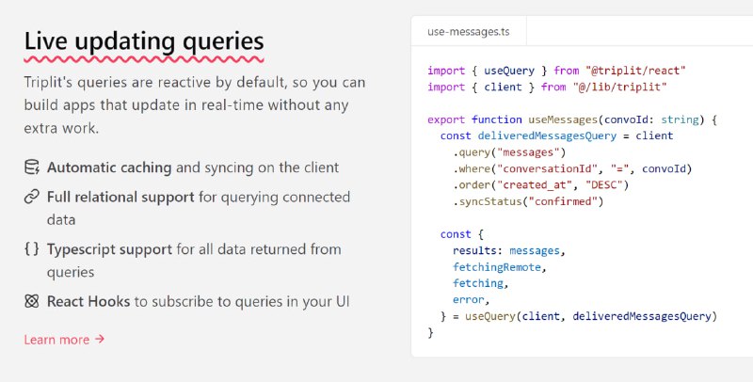Click the text "React Hooks"
753x382 pixels.
coord(88,301)
